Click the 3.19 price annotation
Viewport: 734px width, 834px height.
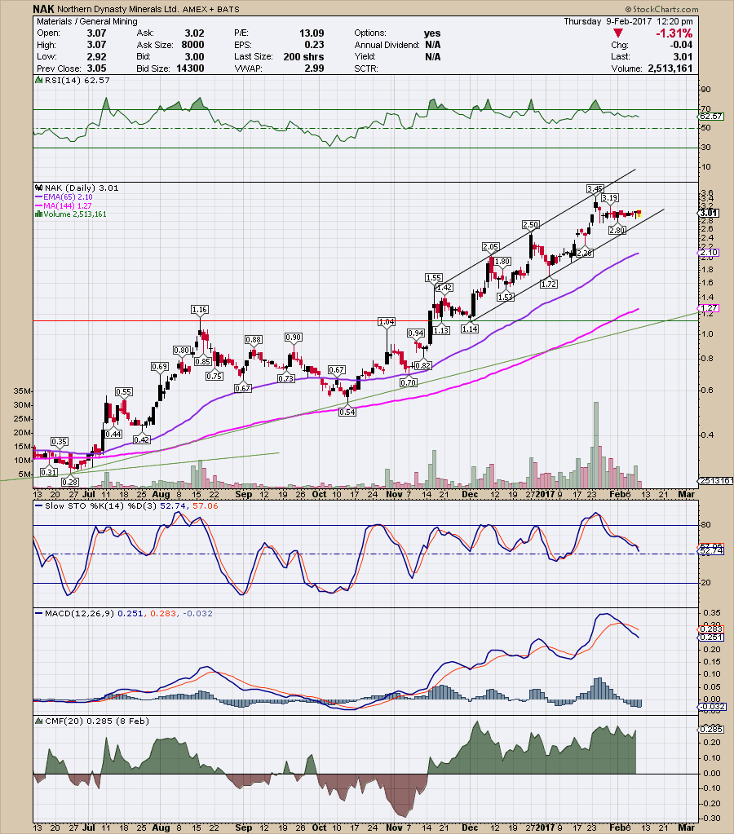pyautogui.click(x=609, y=198)
